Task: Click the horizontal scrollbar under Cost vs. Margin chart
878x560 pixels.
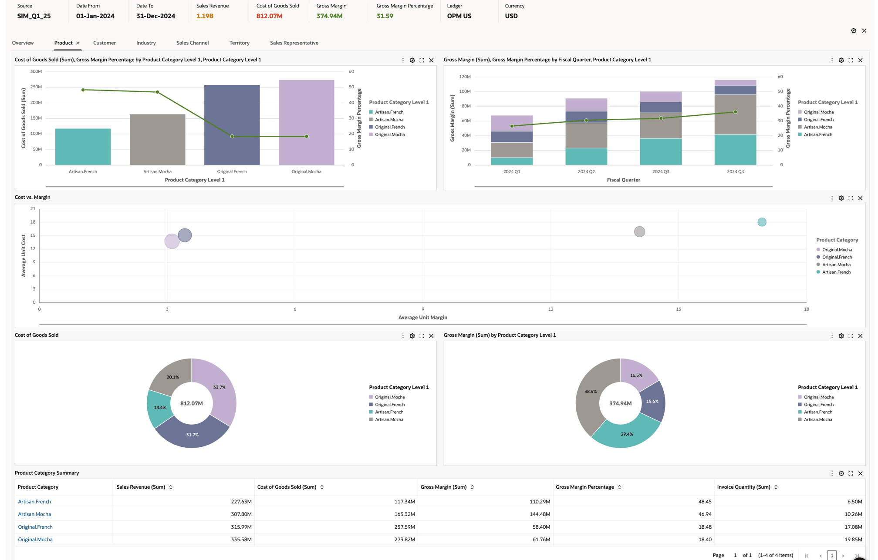Action: pyautogui.click(x=422, y=324)
